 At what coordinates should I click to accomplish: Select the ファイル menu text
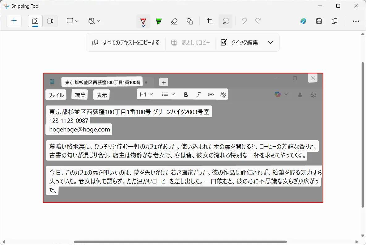[56, 95]
